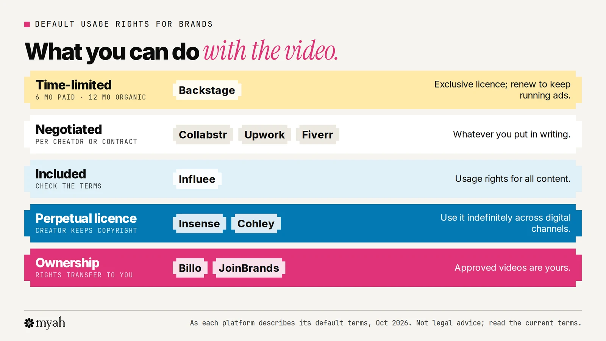This screenshot has width=606, height=341.
Task: Click the Influee platform tag
Action: pos(197,179)
